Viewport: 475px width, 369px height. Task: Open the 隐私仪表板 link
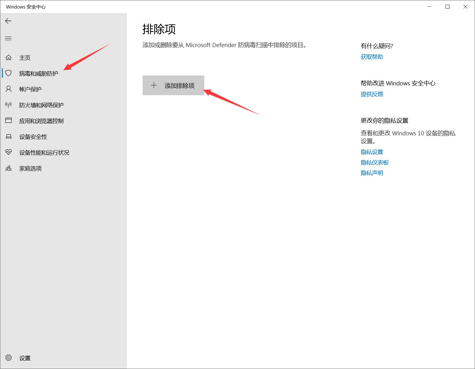coord(375,163)
